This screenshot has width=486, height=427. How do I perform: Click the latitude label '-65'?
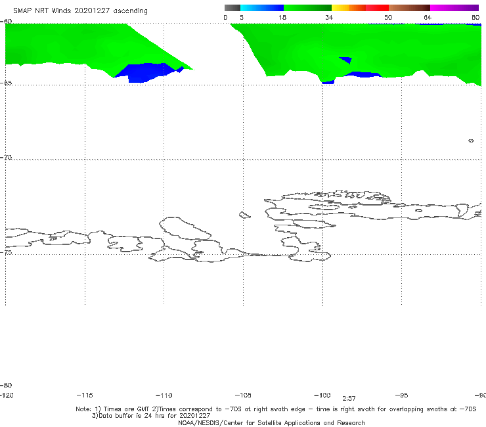[6, 83]
